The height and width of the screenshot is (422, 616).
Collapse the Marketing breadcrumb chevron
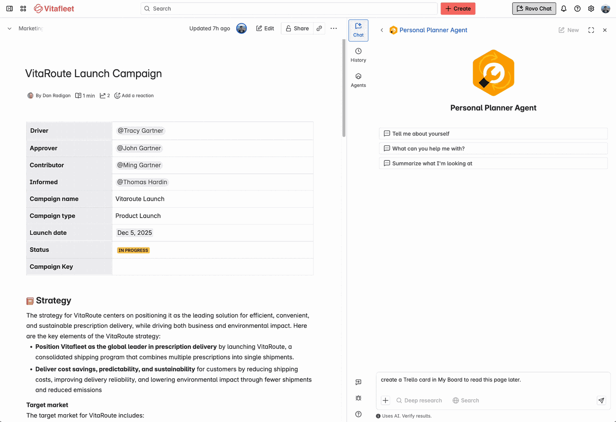[9, 28]
